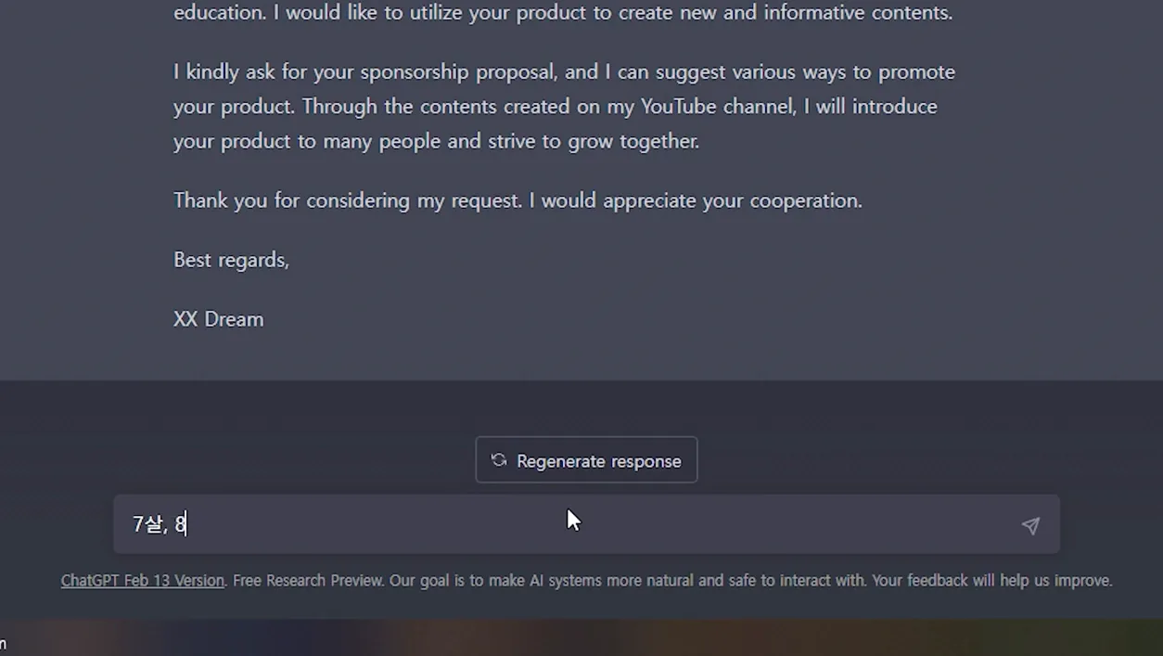Focus the chat message input field
The width and height of the screenshot is (1163, 656).
tap(586, 524)
